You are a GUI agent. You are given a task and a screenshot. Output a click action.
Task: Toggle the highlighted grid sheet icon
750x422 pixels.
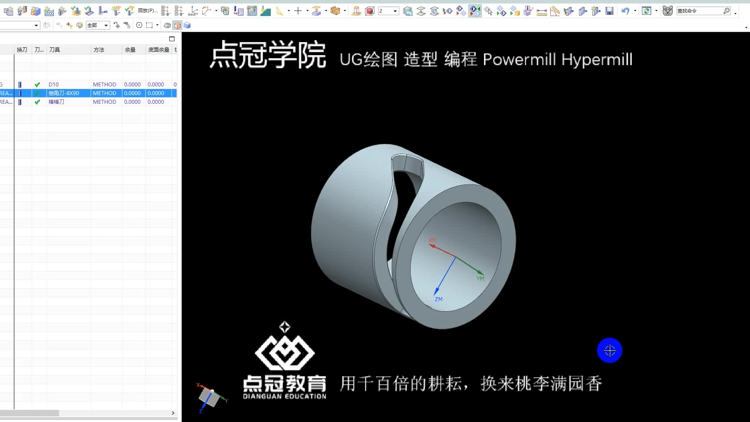click(x=252, y=11)
